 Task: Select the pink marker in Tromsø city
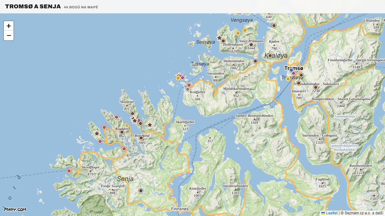(x=293, y=73)
